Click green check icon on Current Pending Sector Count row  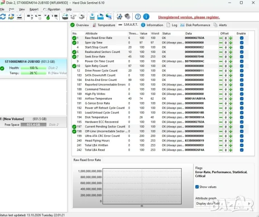tap(74, 127)
